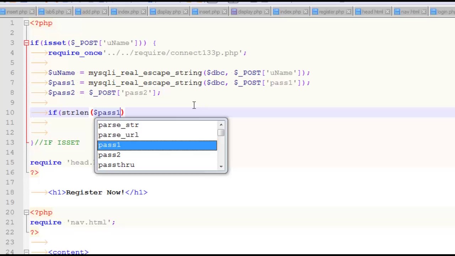Click autocomplete list scroll up arrow
Screen dimensions: 455x256
(221, 125)
